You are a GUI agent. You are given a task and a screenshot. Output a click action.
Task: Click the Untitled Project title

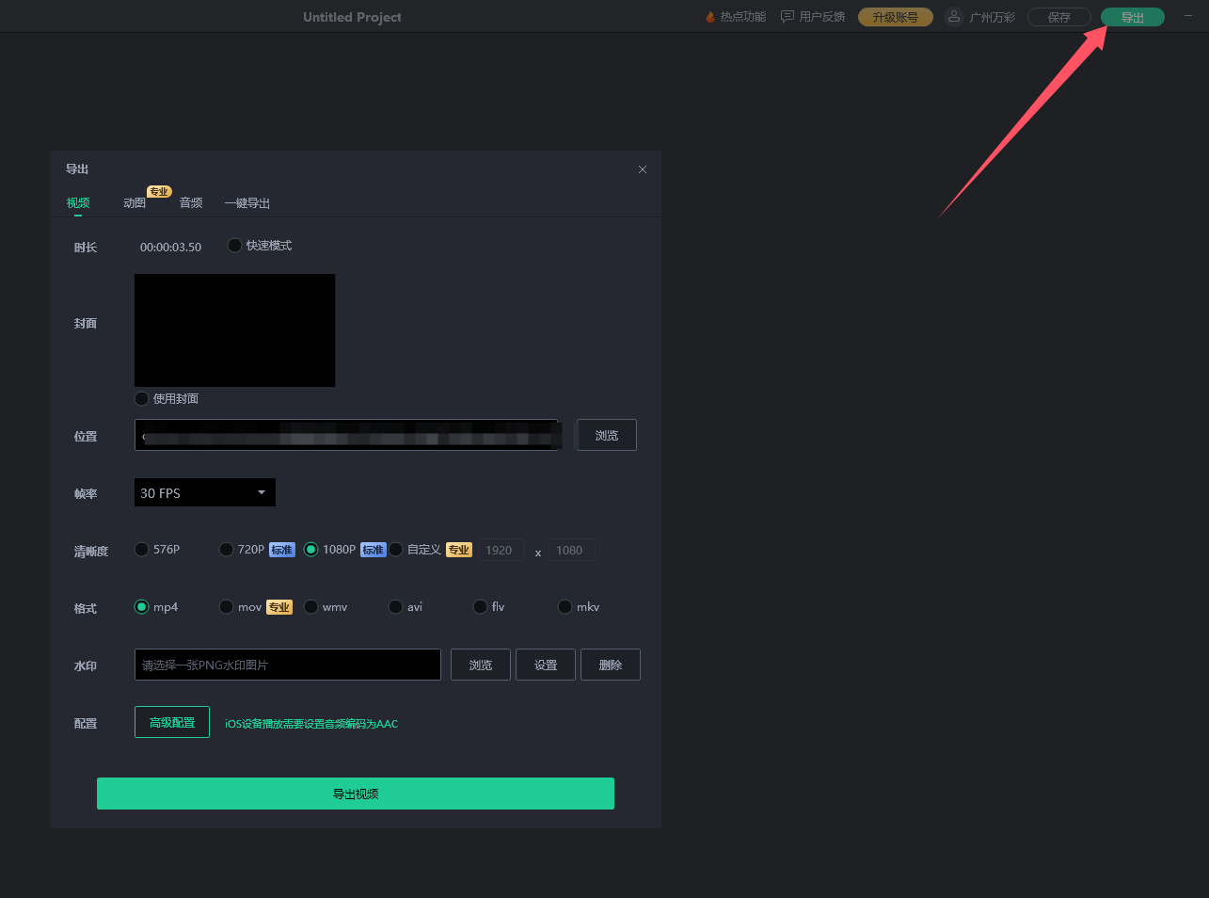352,17
